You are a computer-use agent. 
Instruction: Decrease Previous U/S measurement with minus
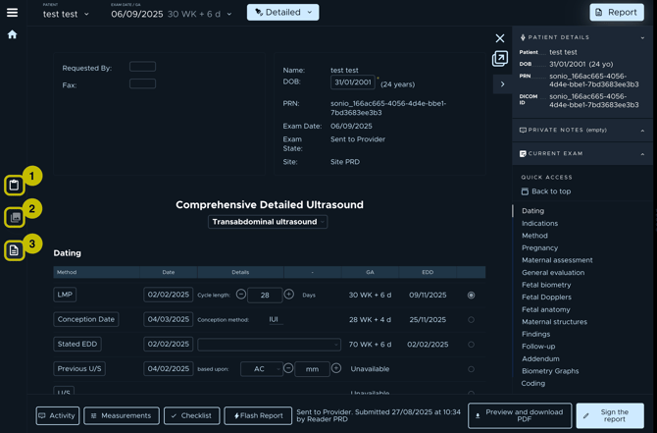[x=288, y=368]
